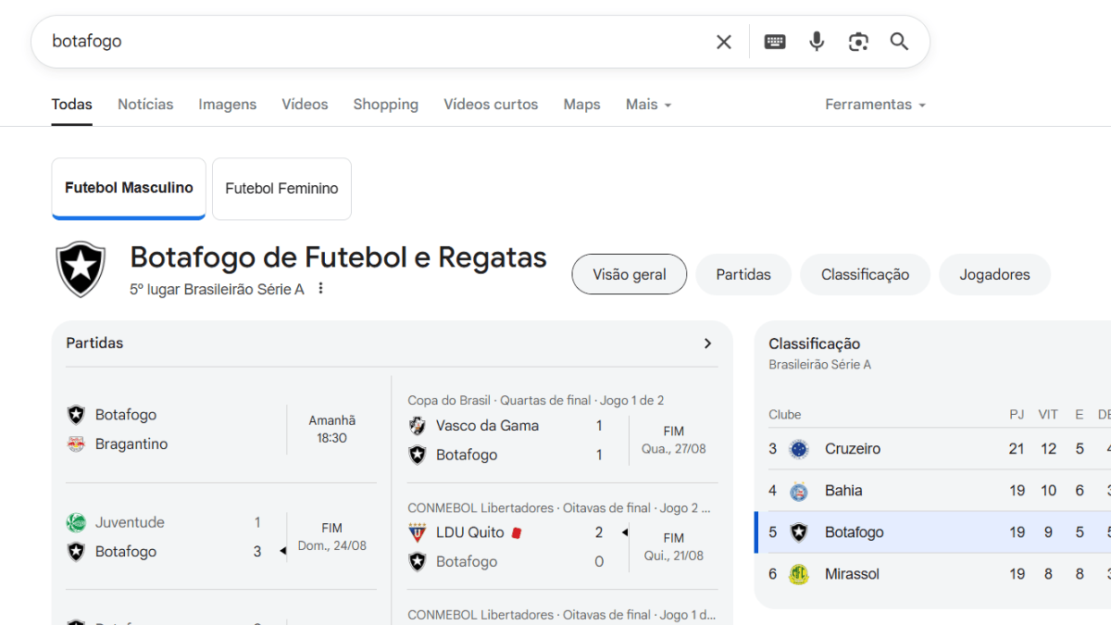Show the Jogadores section

pos(994,275)
